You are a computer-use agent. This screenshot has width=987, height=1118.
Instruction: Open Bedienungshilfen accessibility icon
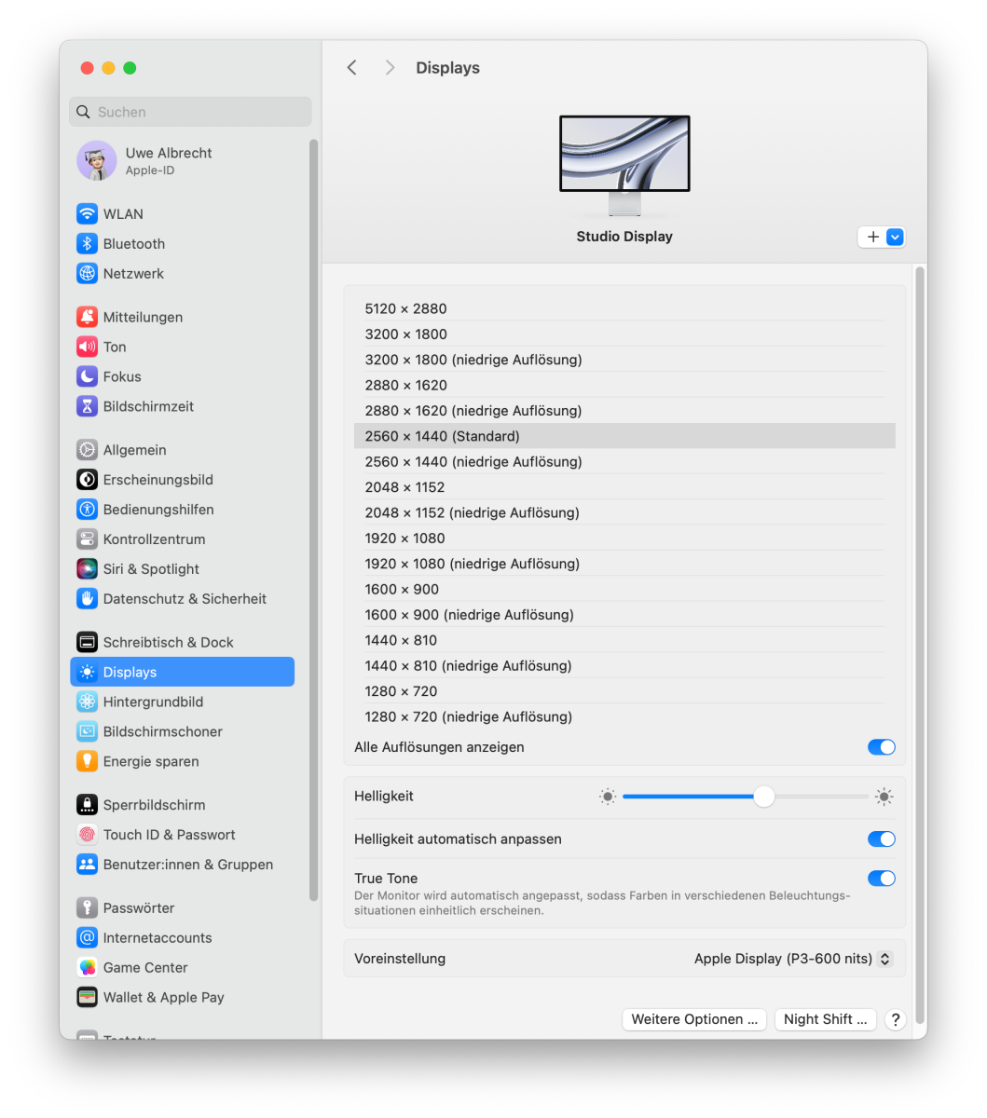(87, 510)
